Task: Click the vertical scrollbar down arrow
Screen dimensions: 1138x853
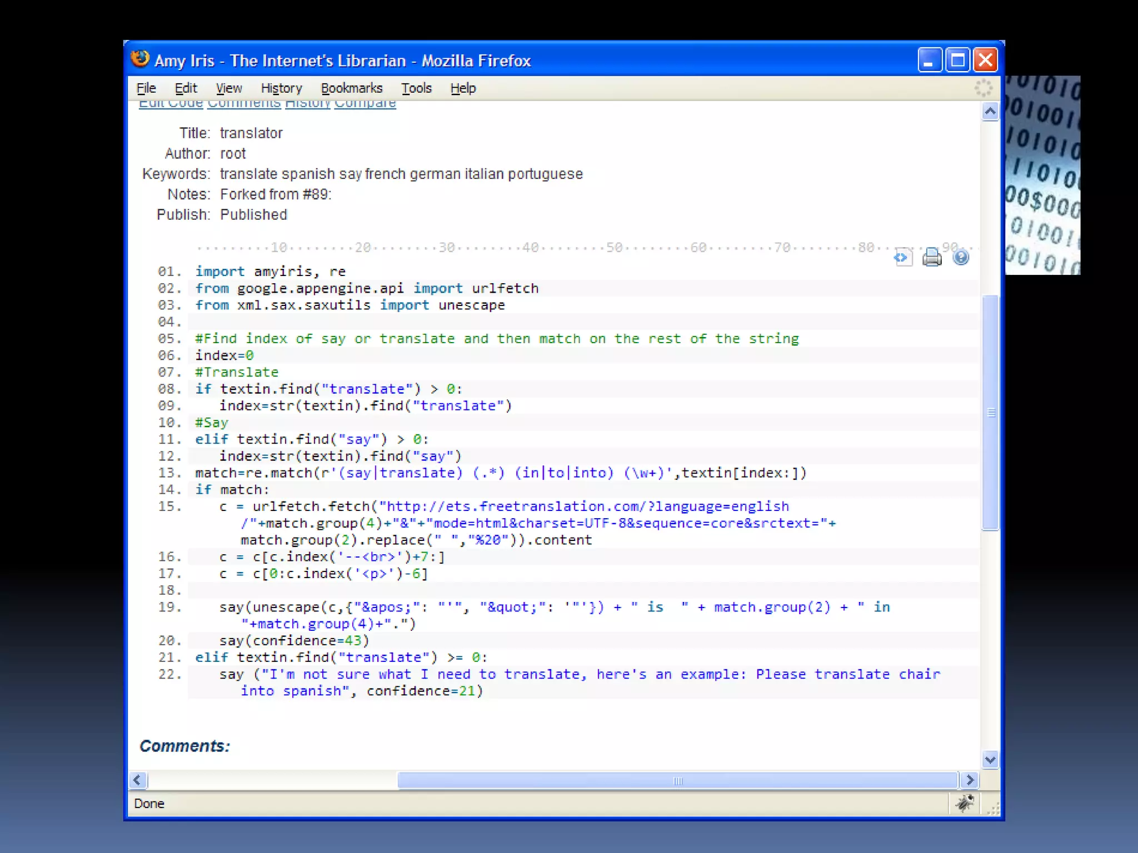Action: [x=990, y=759]
